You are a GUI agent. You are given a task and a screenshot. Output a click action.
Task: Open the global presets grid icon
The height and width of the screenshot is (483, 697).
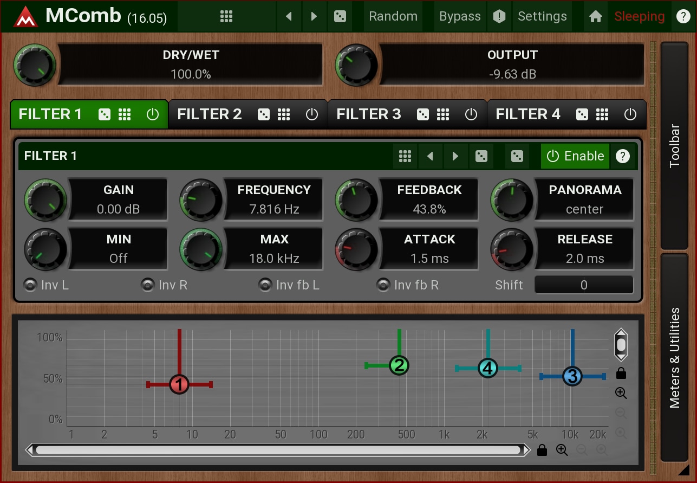click(226, 16)
